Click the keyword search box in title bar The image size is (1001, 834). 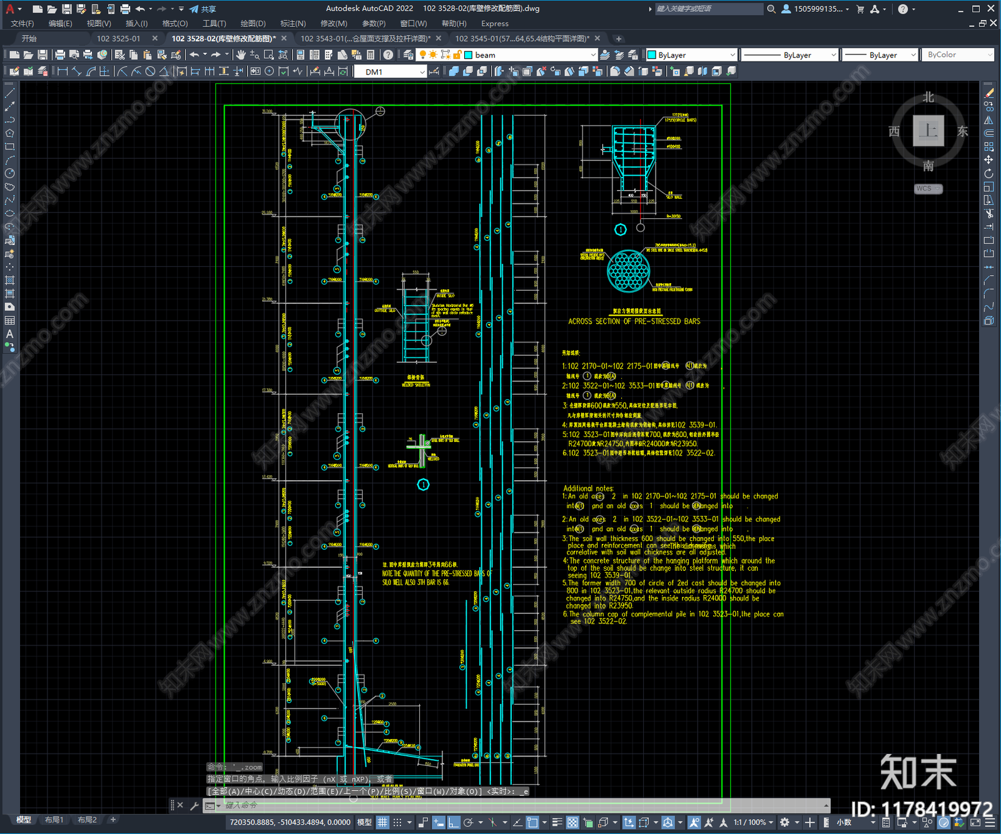click(x=709, y=9)
